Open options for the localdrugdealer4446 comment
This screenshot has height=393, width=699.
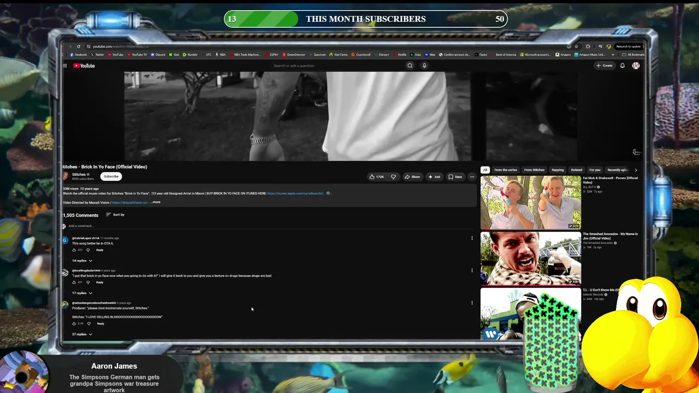(472, 270)
